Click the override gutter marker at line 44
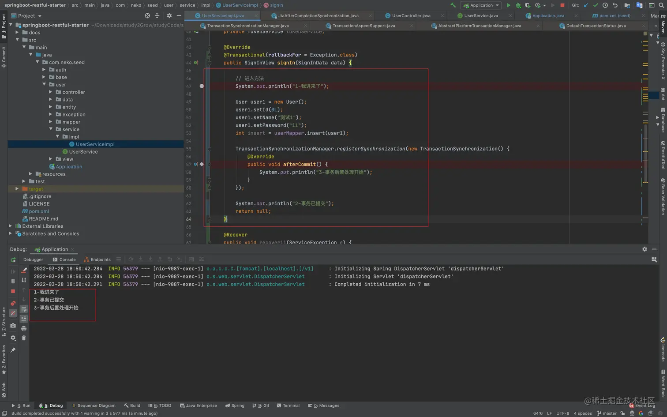The height and width of the screenshot is (417, 667). pyautogui.click(x=196, y=63)
